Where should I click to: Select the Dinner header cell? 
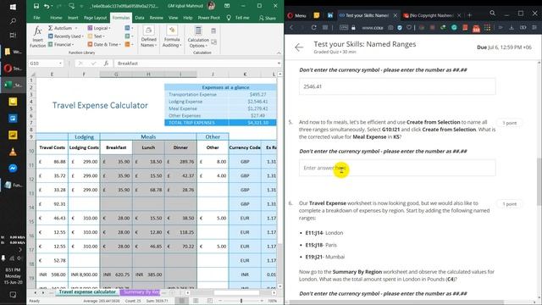point(180,147)
